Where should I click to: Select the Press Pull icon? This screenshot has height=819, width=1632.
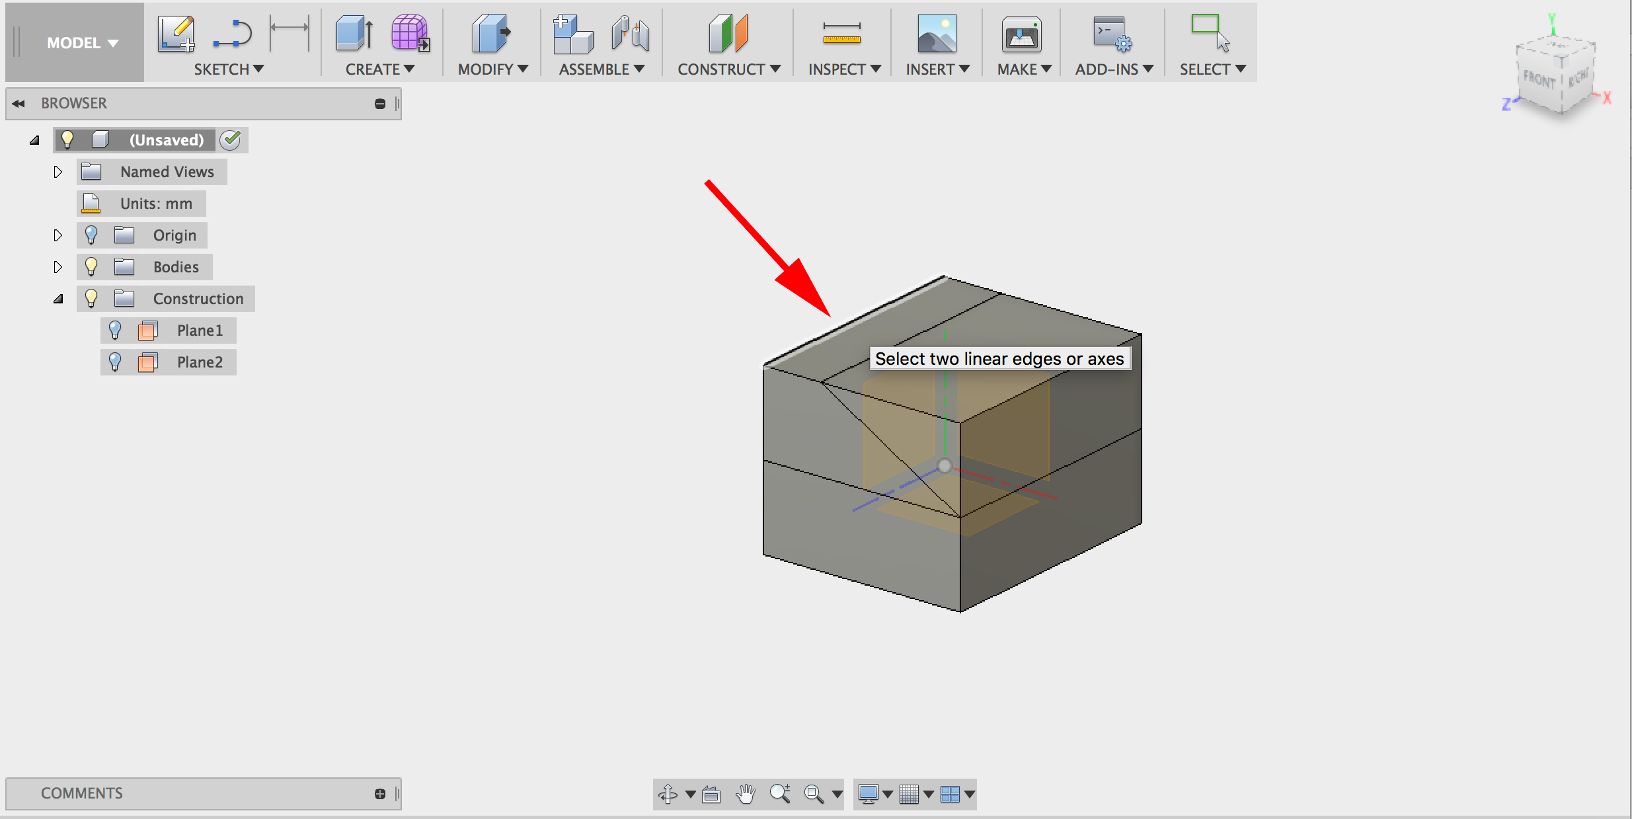click(x=492, y=34)
